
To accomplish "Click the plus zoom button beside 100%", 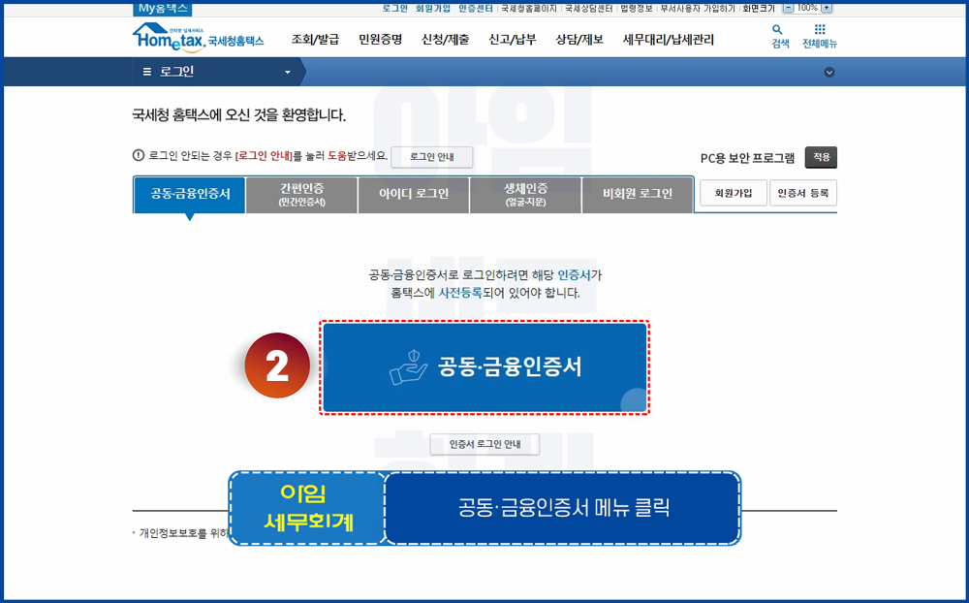I will click(827, 8).
